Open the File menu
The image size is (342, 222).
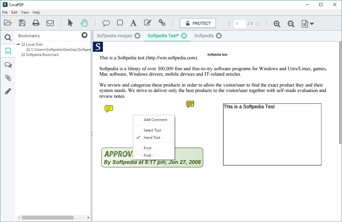(x=5, y=12)
